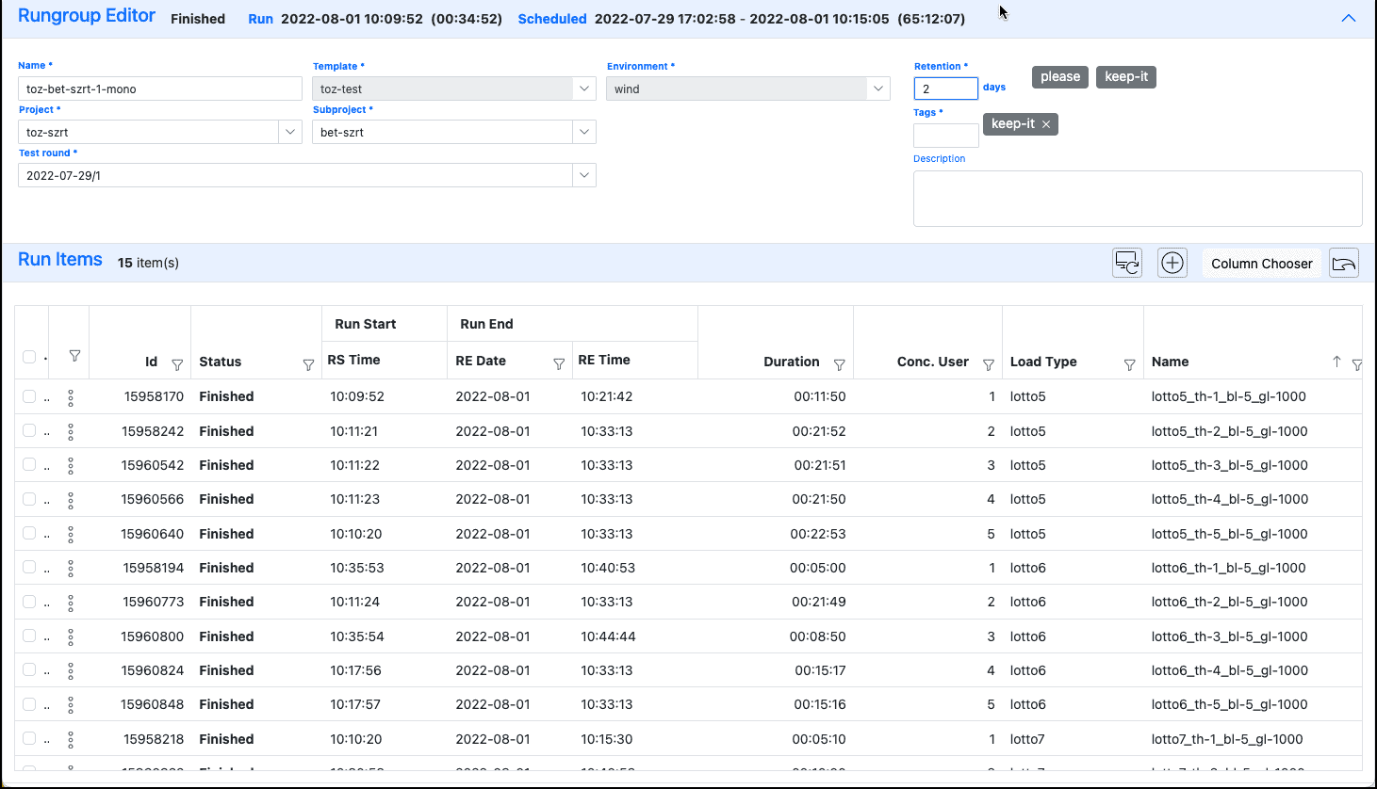
Task: Click the RE Time cell 10:44:44
Action: coord(608,636)
